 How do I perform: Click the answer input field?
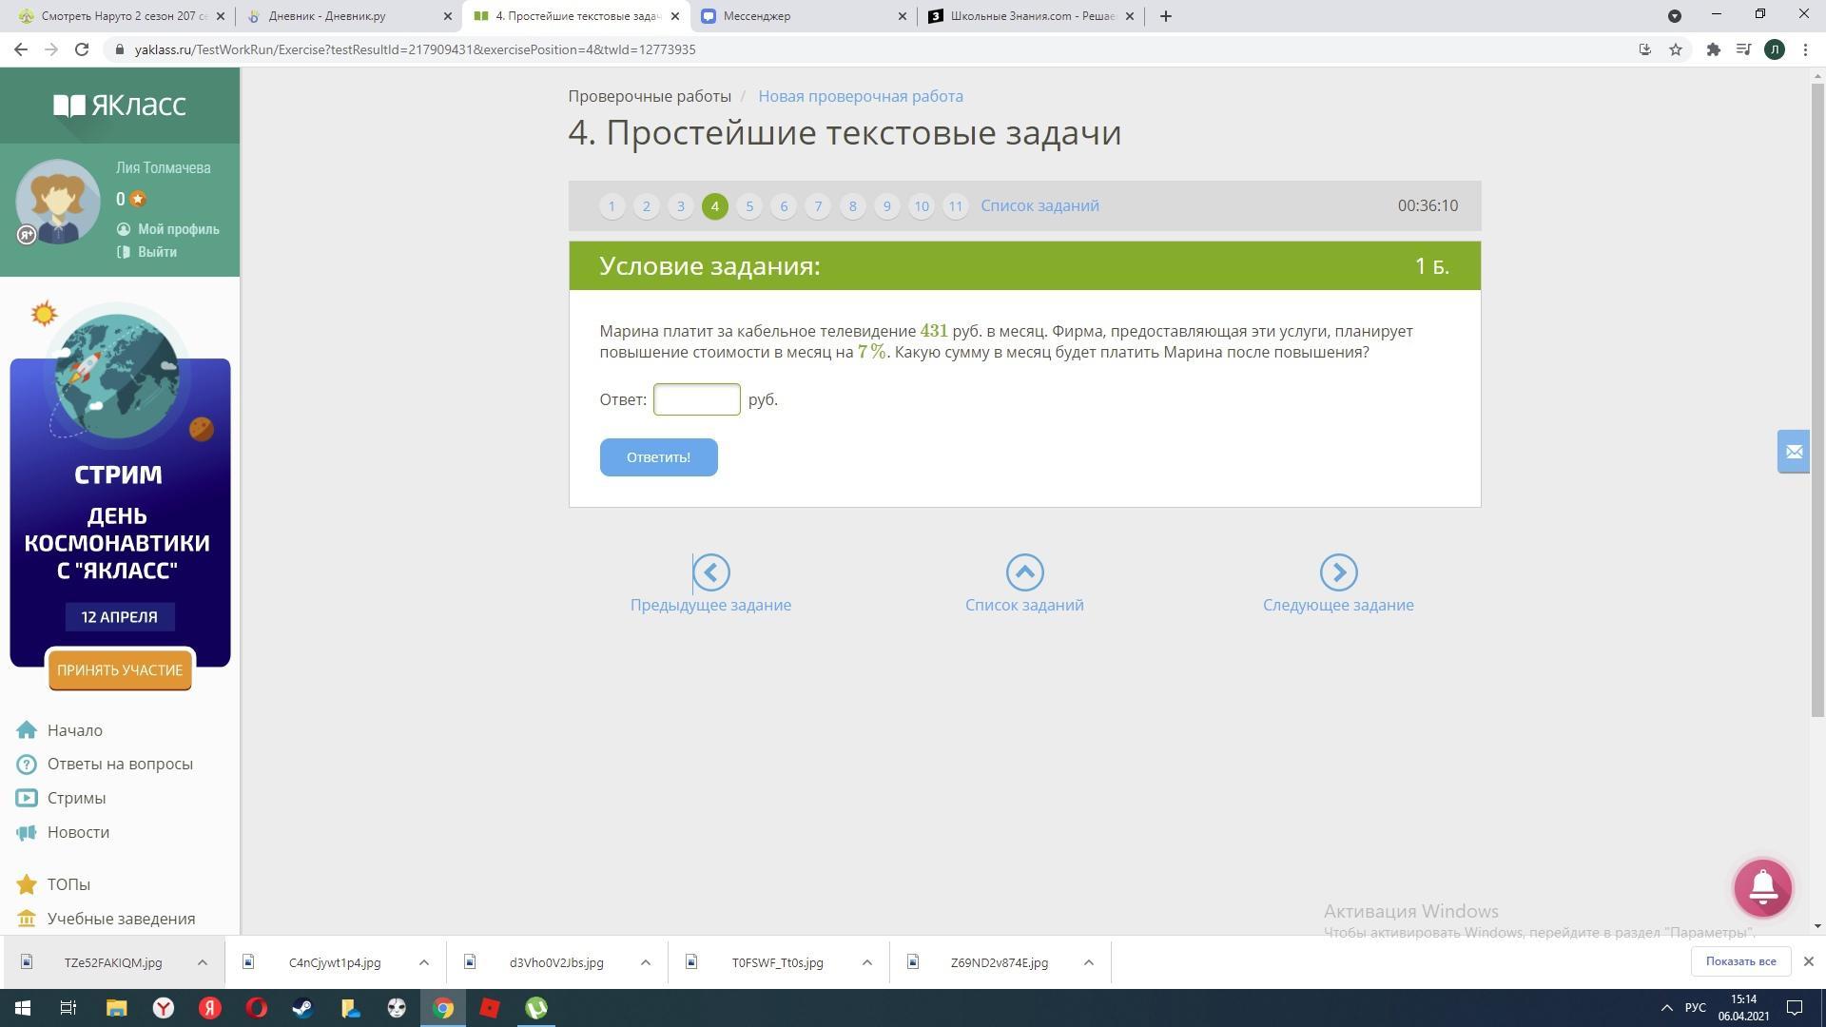[x=696, y=399]
